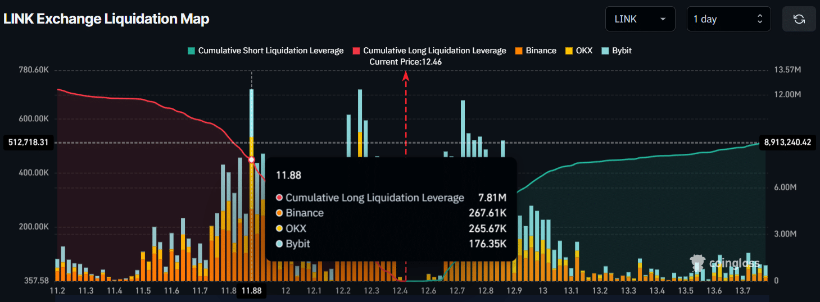
Task: Toggle the Binance legend series
Action: point(541,51)
